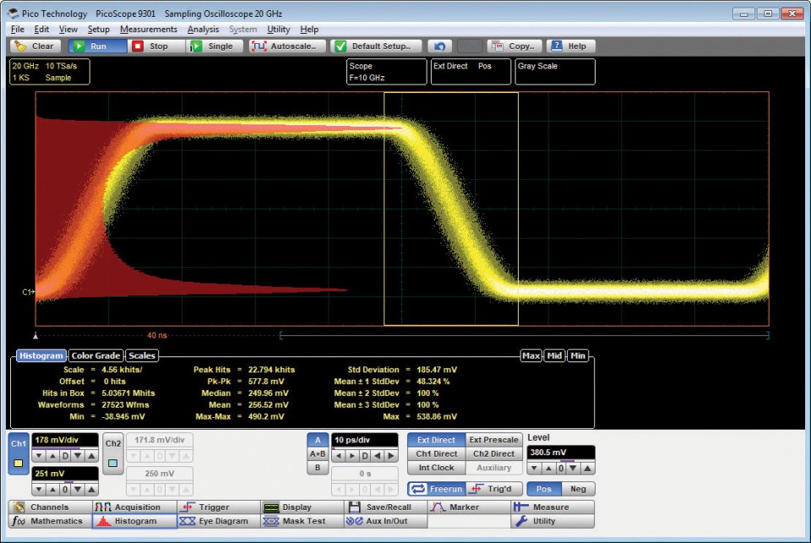Select timebase A button

[x=317, y=440]
